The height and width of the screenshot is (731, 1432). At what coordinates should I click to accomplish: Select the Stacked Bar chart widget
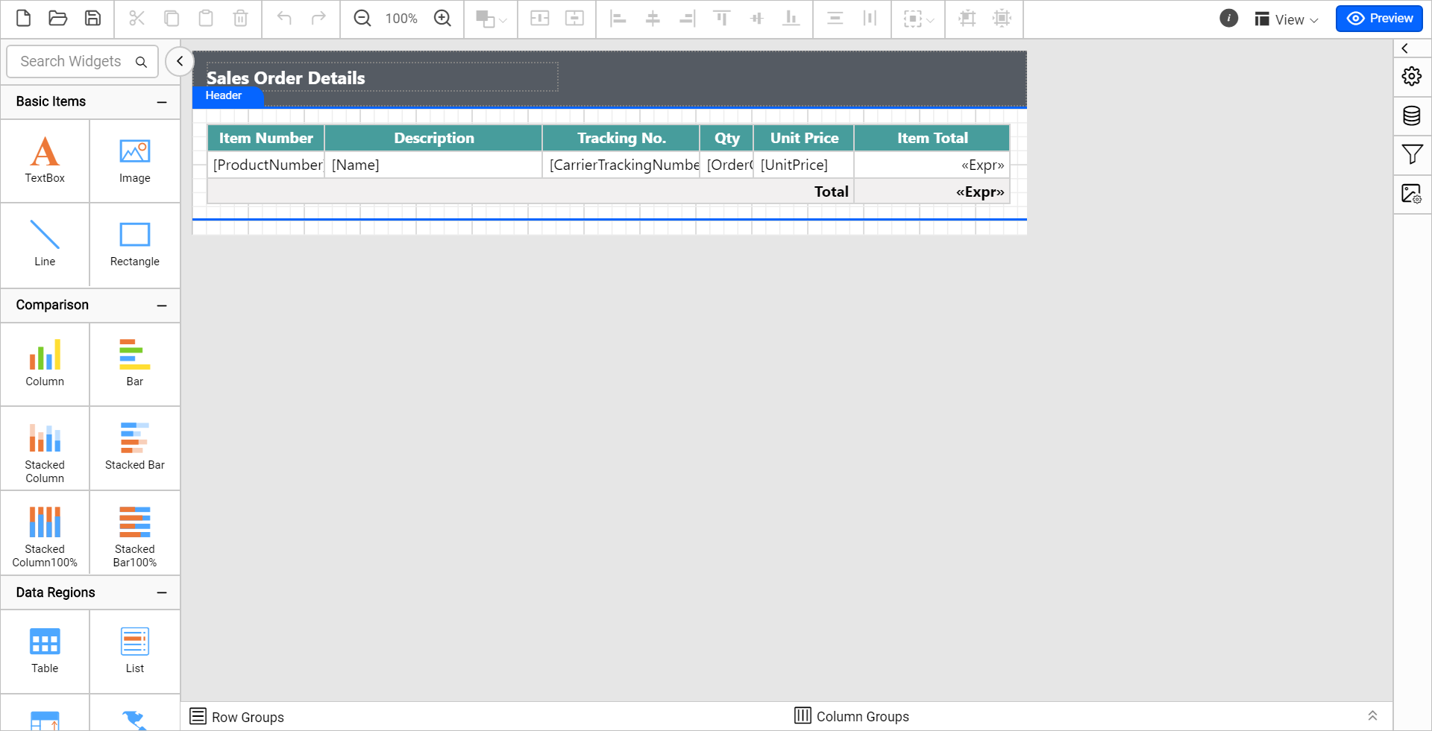[135, 449]
